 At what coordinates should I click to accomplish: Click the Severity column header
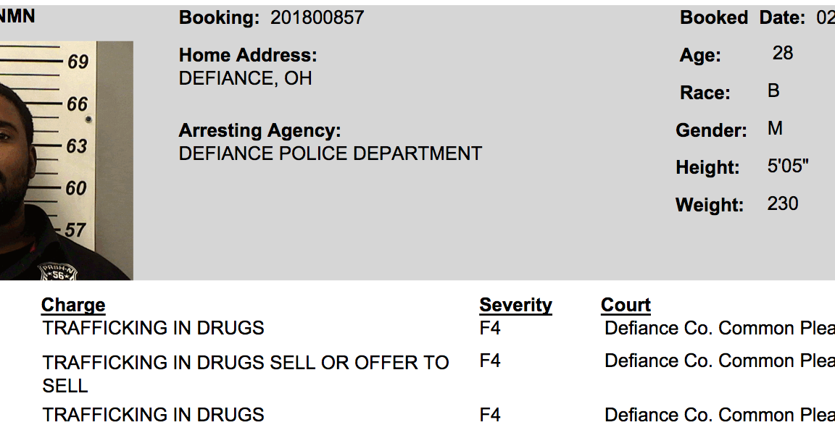[x=515, y=305]
